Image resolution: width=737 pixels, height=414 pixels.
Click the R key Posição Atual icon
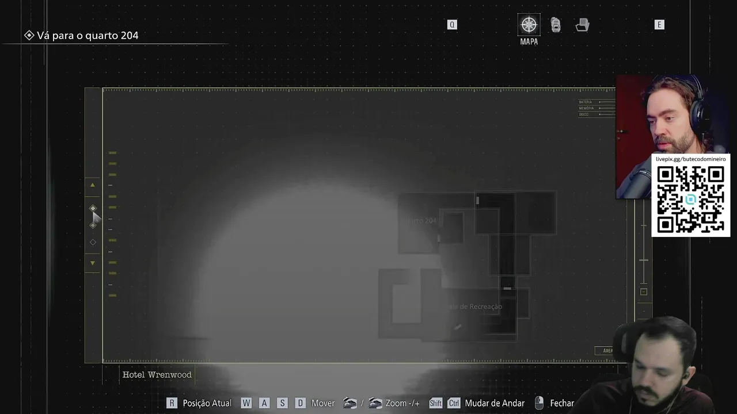tap(172, 403)
